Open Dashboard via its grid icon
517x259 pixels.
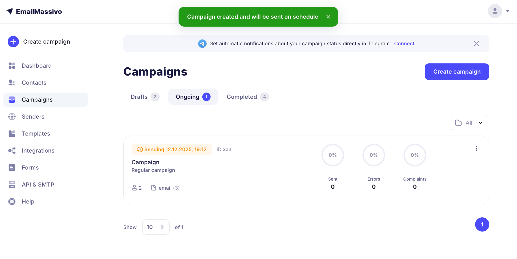(x=12, y=66)
